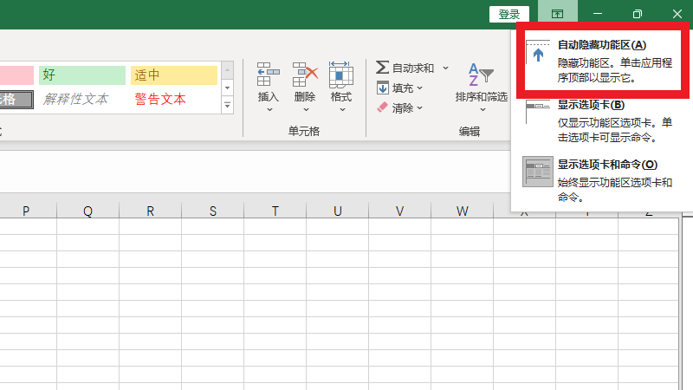Expand the 填充 dropdown chevron

(x=419, y=88)
